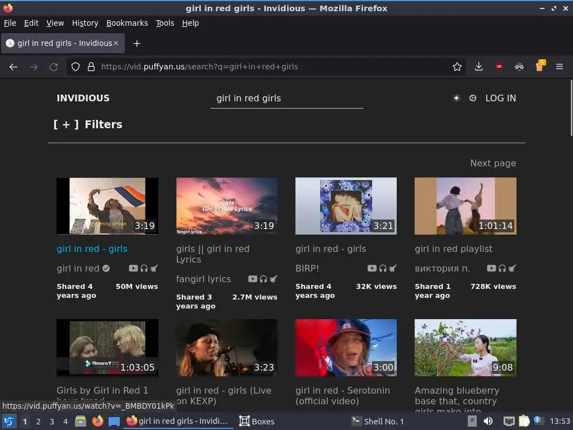Switch instance icon for fangirl lyrics row
573x430 pixels.
[x=273, y=279]
